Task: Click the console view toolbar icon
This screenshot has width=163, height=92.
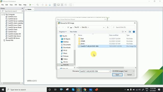Action: click(x=71, y=5)
